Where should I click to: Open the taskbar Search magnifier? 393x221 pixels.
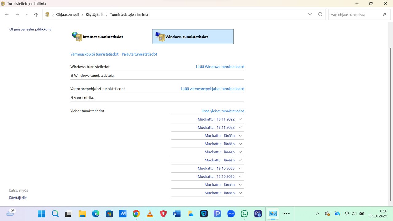tap(55, 214)
